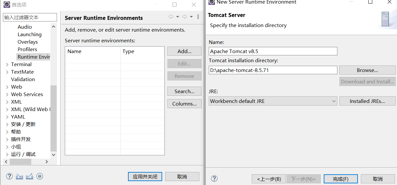This screenshot has height=185, width=397.
Task: Click Installed JREs... button
Action: coord(367,101)
